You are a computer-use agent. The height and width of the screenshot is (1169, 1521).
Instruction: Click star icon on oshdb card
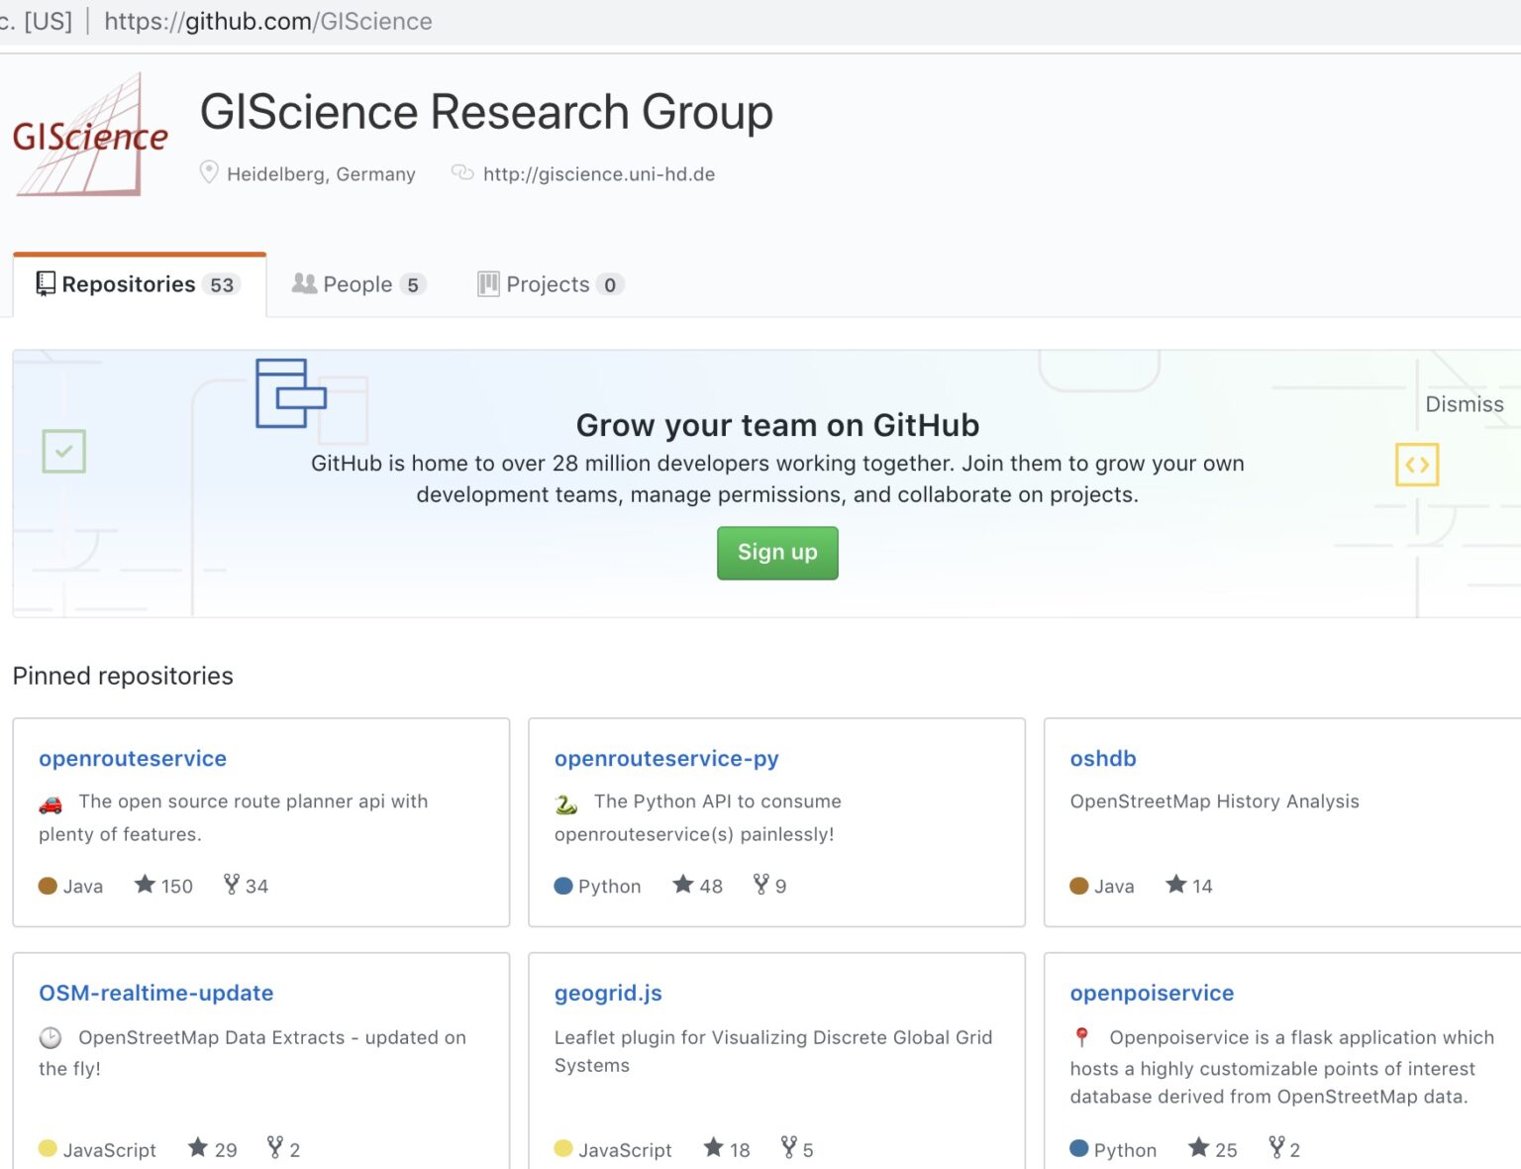[1175, 884]
